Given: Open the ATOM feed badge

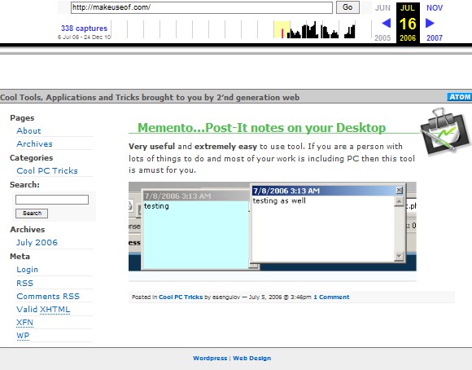Looking at the screenshot, I should (x=459, y=97).
